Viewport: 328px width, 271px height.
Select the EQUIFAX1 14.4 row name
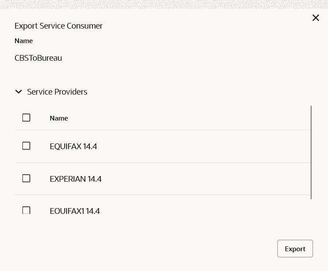(75, 211)
